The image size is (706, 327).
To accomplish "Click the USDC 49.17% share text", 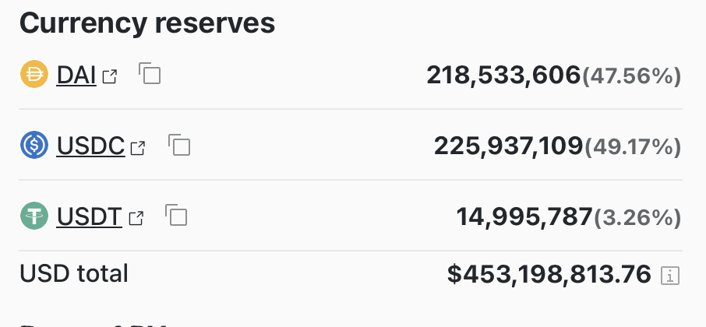I will pos(633,147).
